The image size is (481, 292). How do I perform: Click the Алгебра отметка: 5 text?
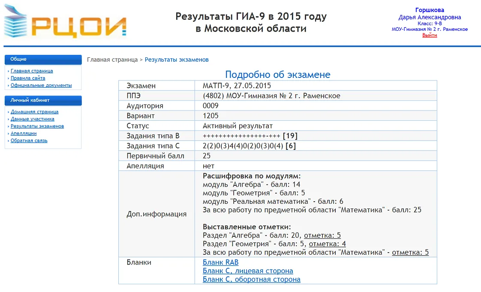click(x=322, y=235)
